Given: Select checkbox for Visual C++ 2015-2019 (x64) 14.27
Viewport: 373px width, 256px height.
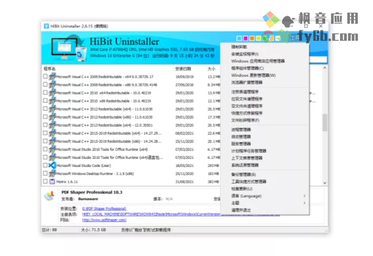Looking at the screenshot, I should [x=45, y=133].
